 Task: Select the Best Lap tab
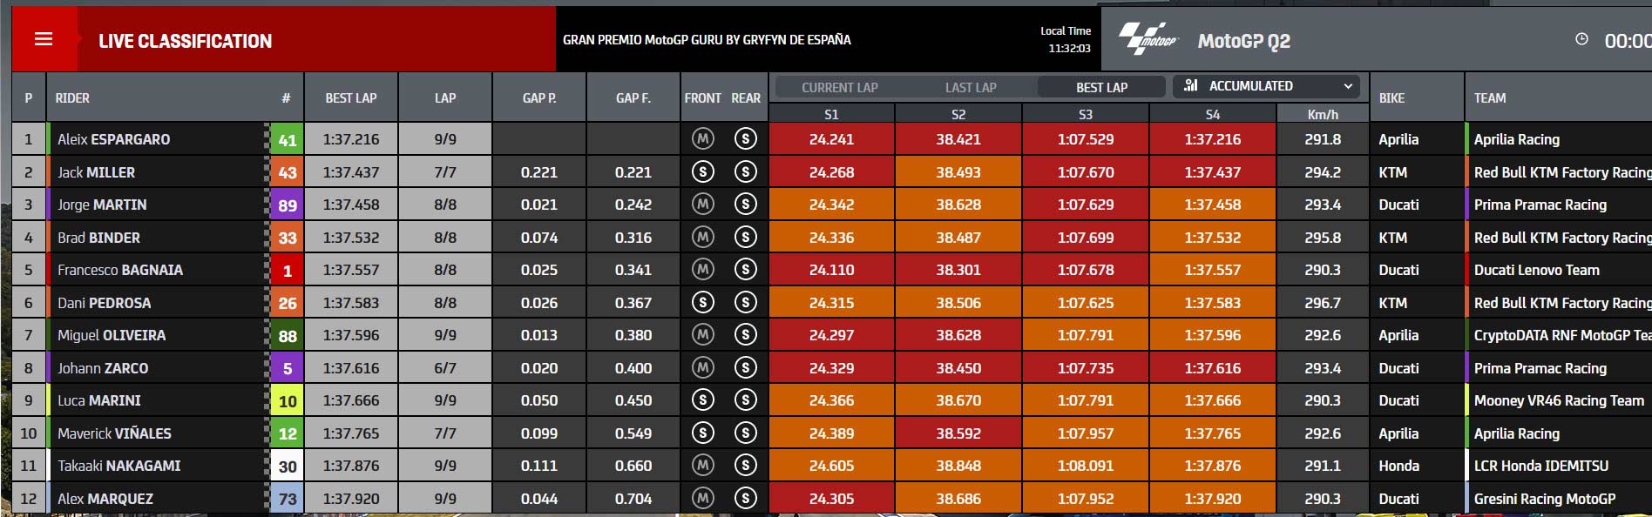(1101, 87)
